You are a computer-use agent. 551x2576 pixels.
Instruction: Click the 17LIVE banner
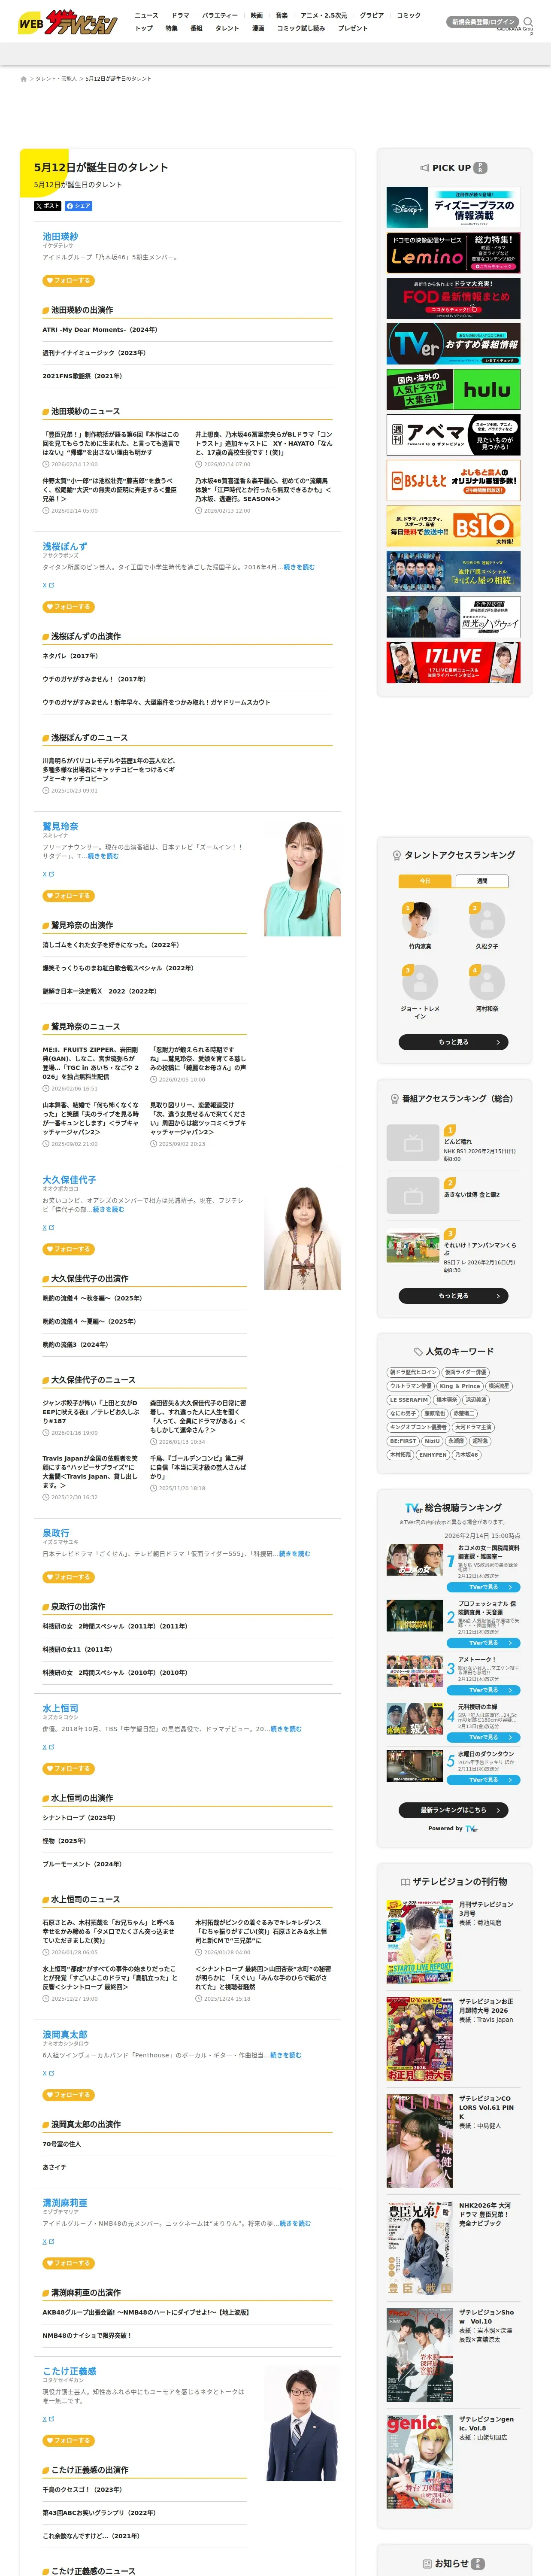(x=453, y=662)
